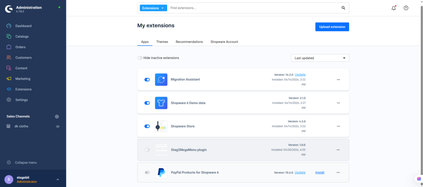Open the Content layout icon
The height and width of the screenshot is (187, 423).
coord(9,68)
